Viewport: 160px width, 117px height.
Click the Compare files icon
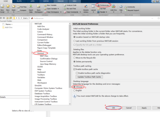click(18, 10)
